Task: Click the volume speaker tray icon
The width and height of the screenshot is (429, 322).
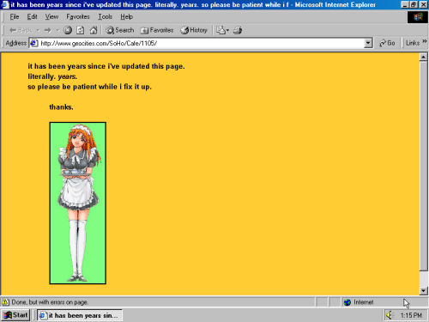Action: click(x=390, y=315)
